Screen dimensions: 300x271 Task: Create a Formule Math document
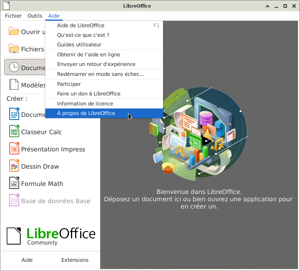pos(42,184)
